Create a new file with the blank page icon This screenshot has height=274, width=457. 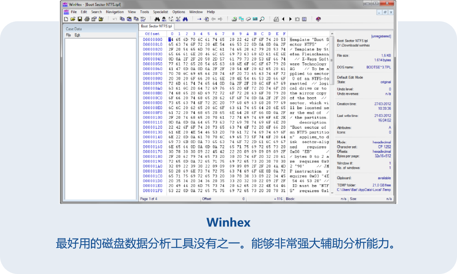coord(66,19)
